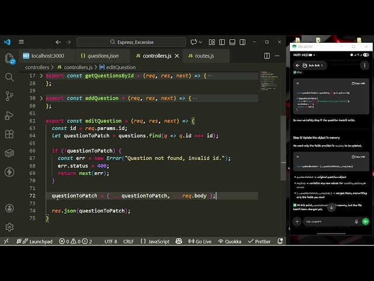
Task: Expand folded getQuestionsById function
Action: (x=41, y=76)
